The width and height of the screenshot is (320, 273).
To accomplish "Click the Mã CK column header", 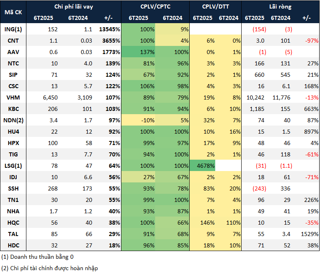I will coord(13,12).
